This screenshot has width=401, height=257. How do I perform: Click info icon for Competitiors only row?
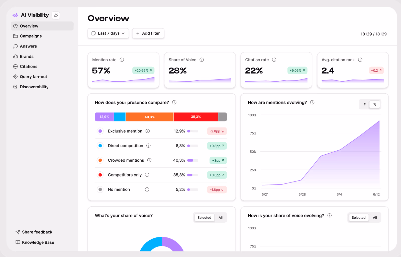147,175
